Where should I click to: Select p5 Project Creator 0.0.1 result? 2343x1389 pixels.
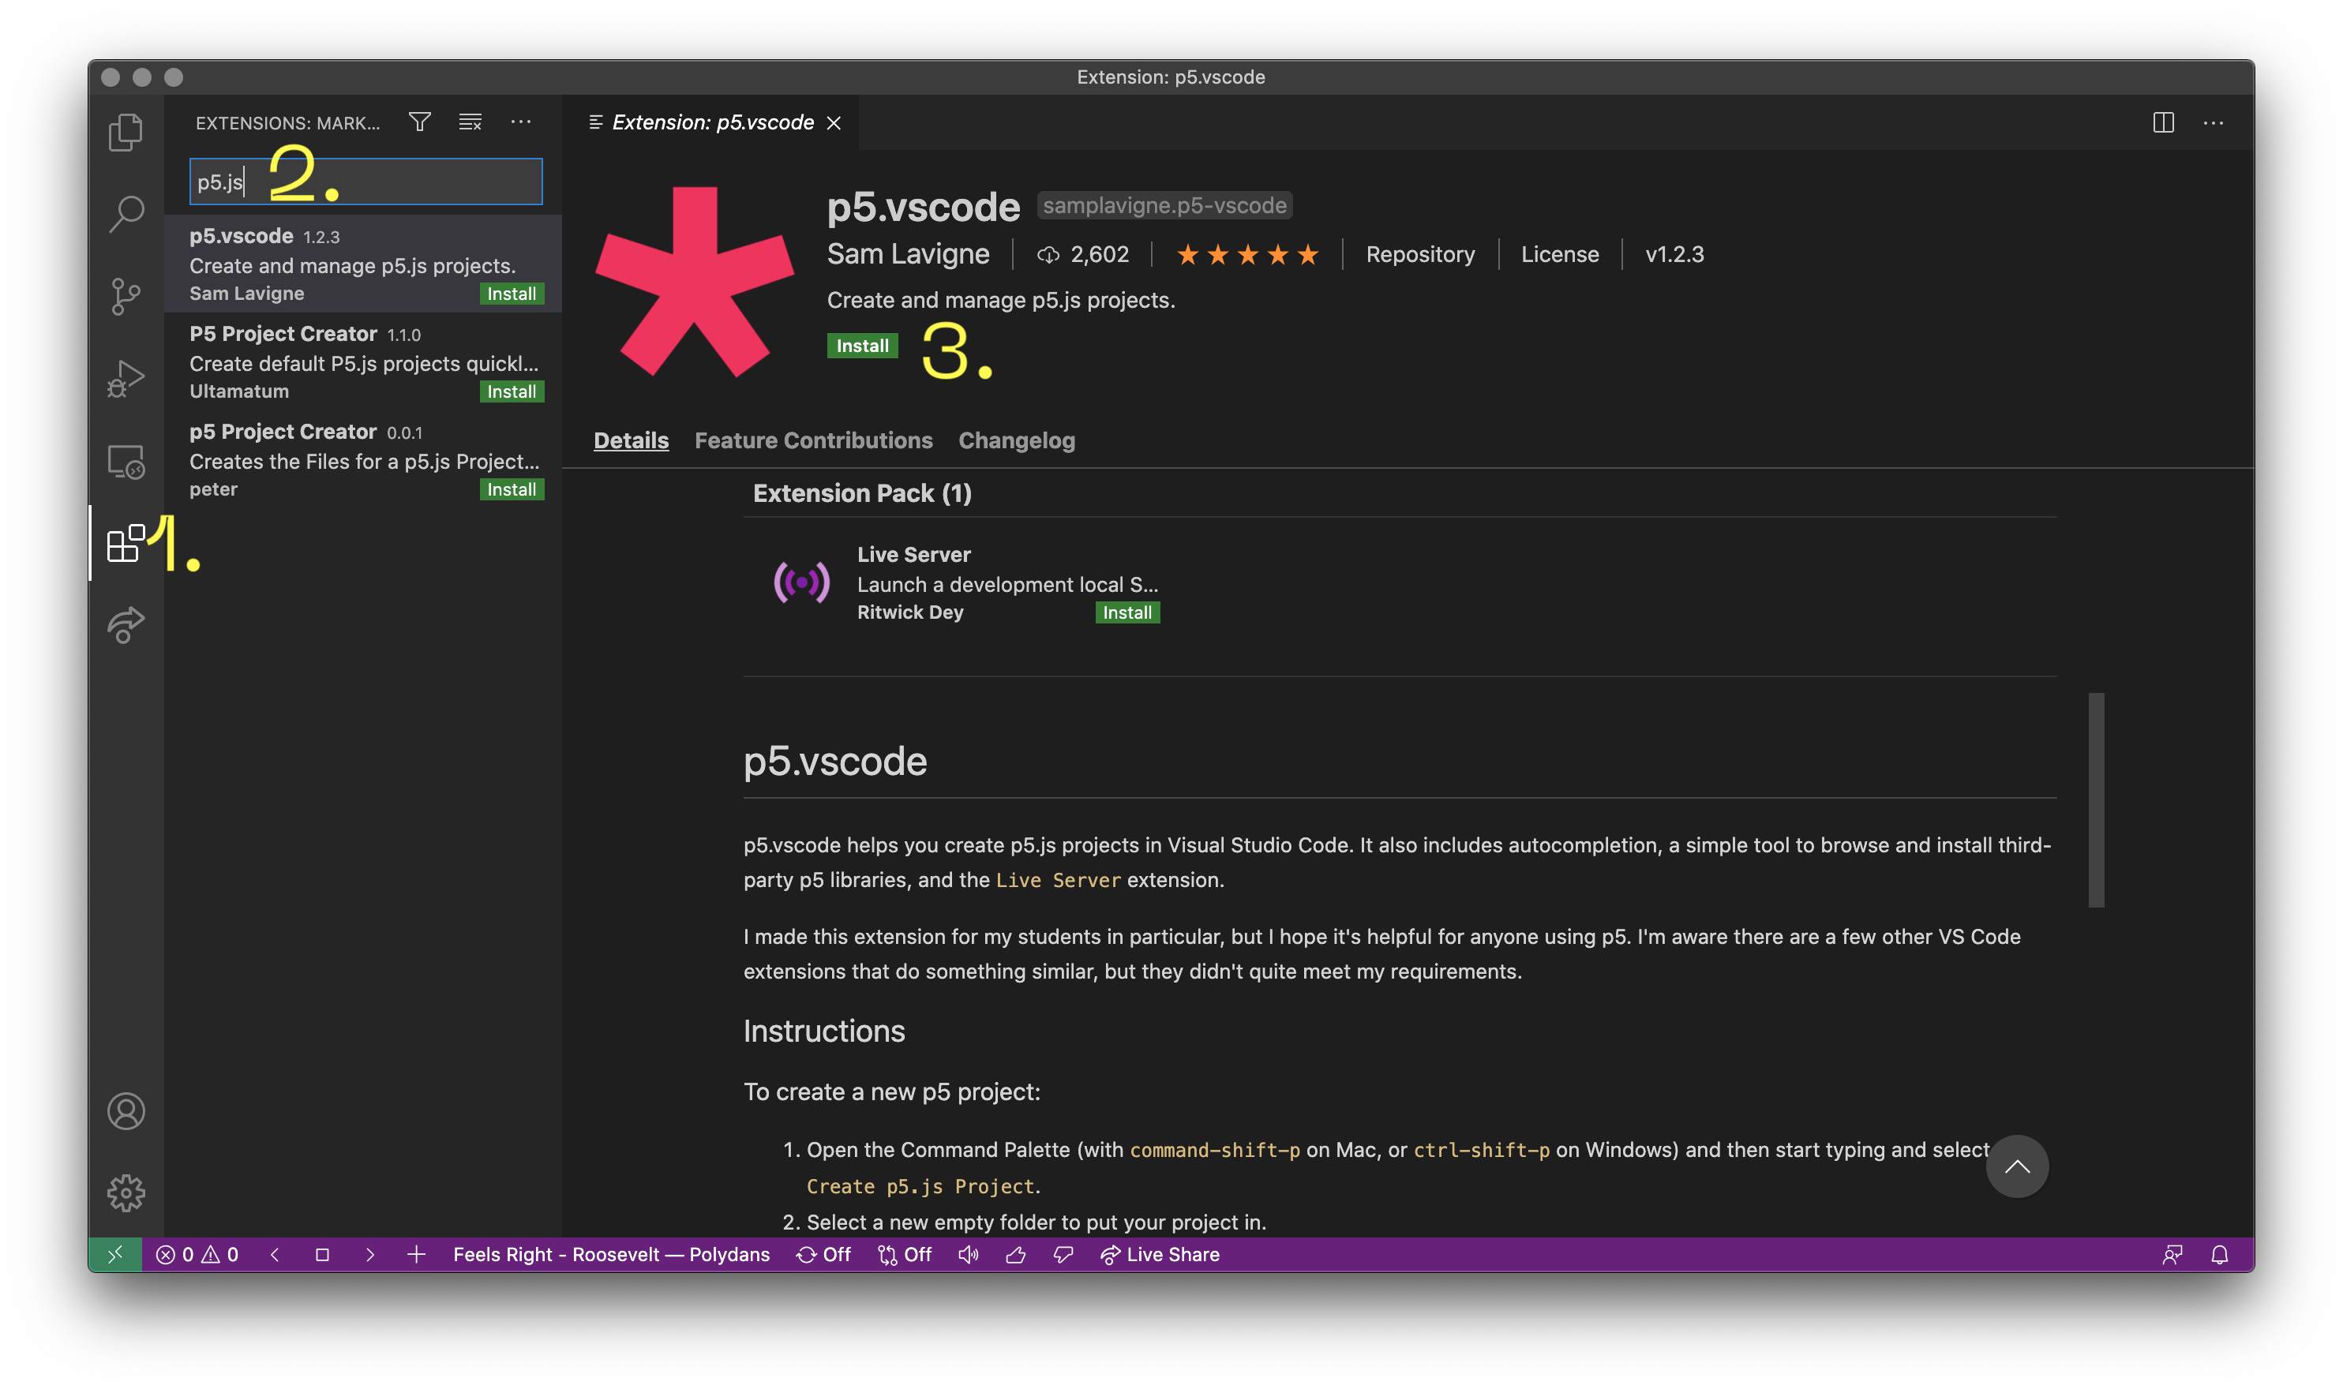click(363, 459)
